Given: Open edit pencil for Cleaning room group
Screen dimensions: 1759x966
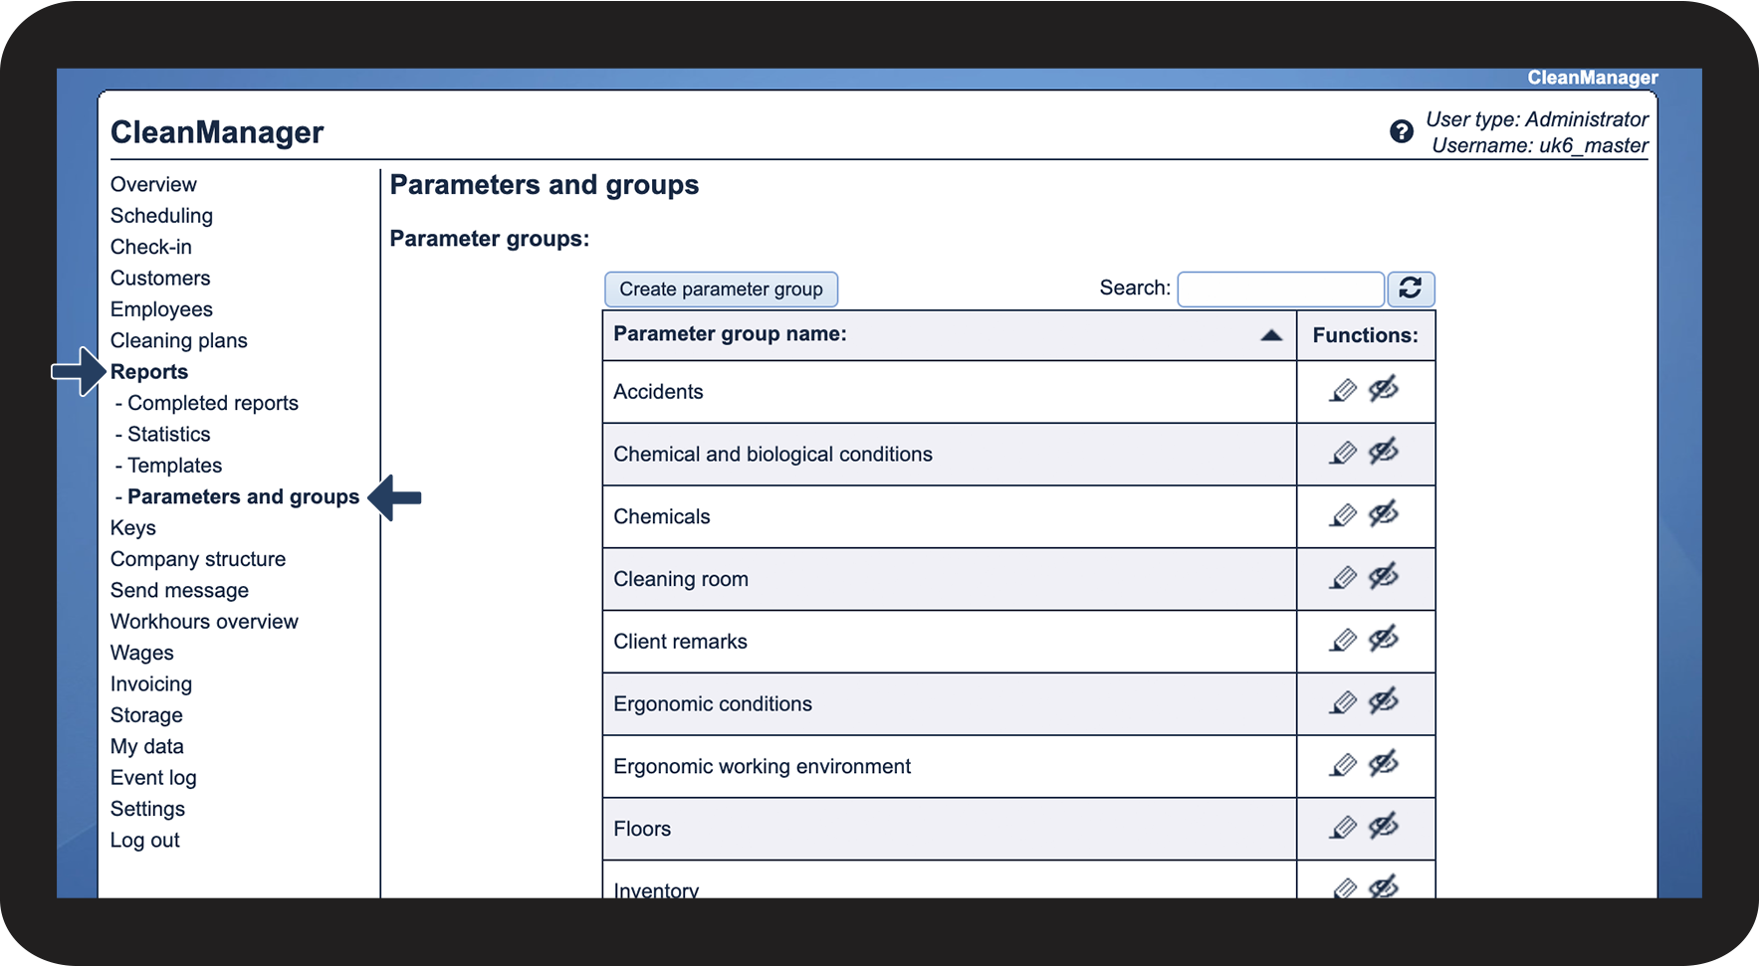Looking at the screenshot, I should click(1343, 578).
